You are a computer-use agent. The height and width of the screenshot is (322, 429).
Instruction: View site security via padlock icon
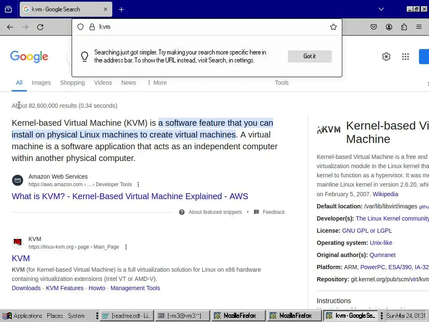click(x=92, y=27)
